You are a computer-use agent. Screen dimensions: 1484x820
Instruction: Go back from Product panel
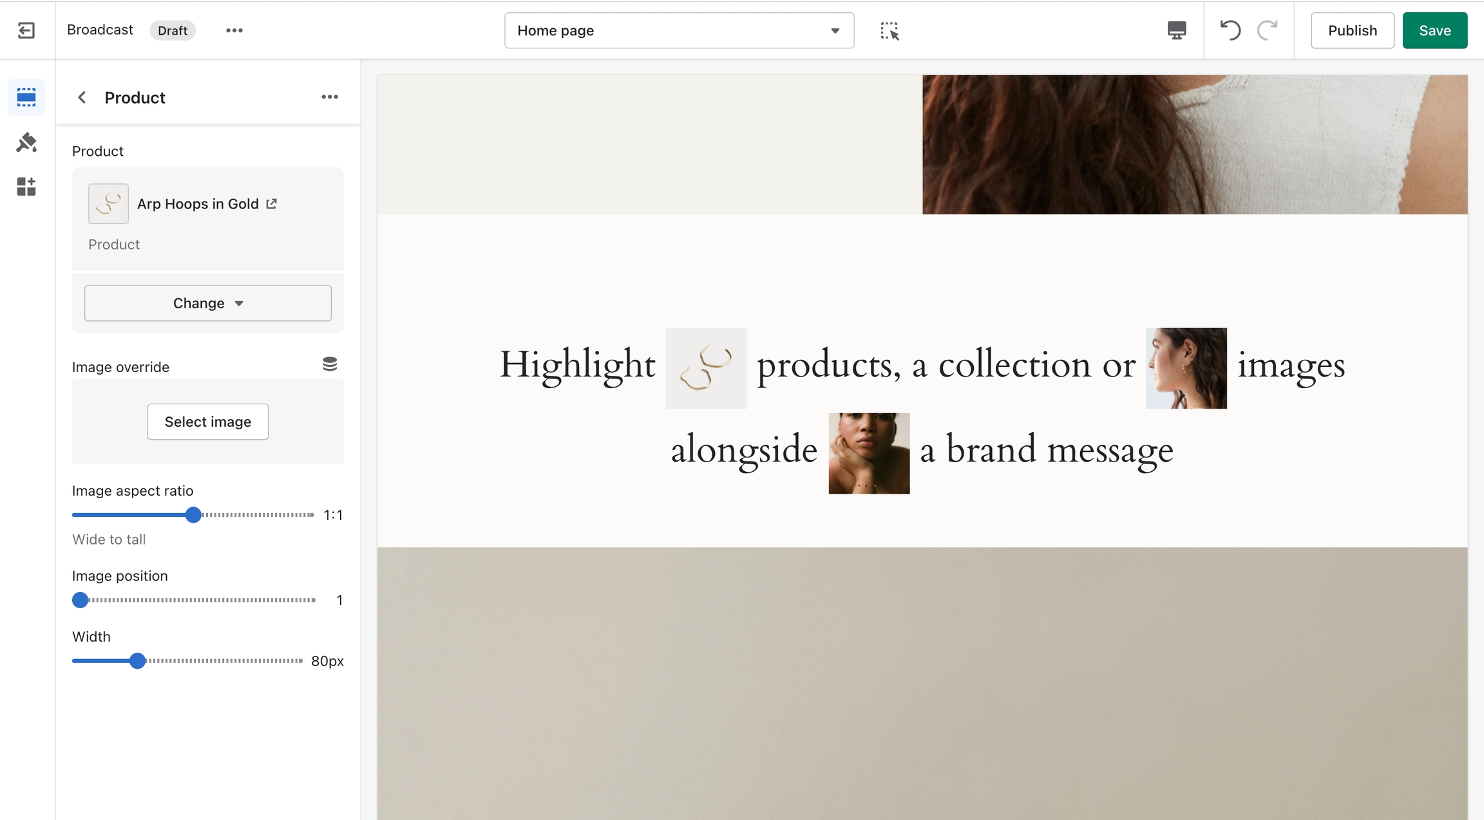(x=82, y=97)
